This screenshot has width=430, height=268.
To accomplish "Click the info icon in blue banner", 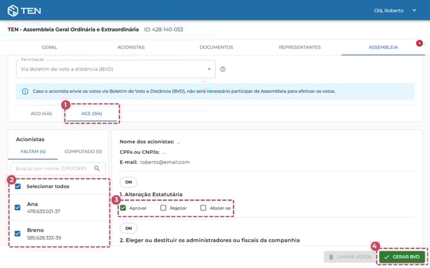I will tap(25, 91).
